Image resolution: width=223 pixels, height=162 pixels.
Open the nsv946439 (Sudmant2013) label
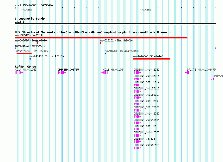[122, 51]
